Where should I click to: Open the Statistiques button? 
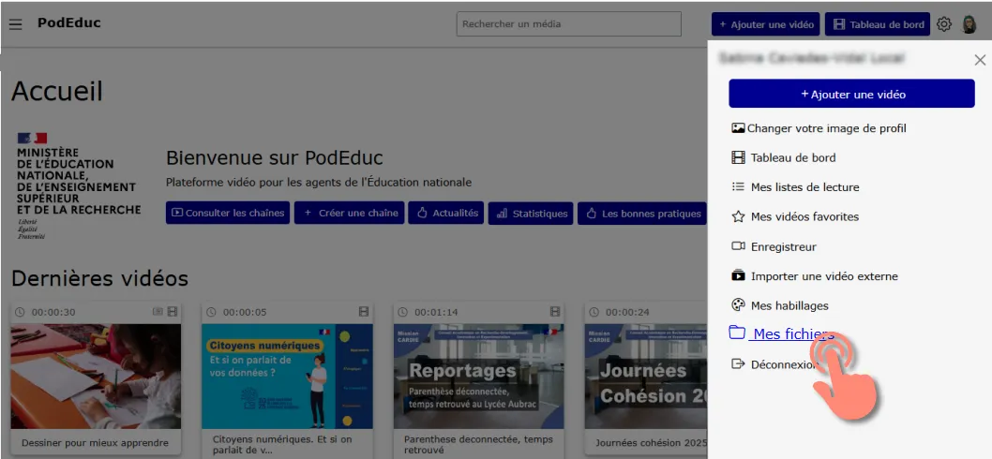[x=531, y=213]
